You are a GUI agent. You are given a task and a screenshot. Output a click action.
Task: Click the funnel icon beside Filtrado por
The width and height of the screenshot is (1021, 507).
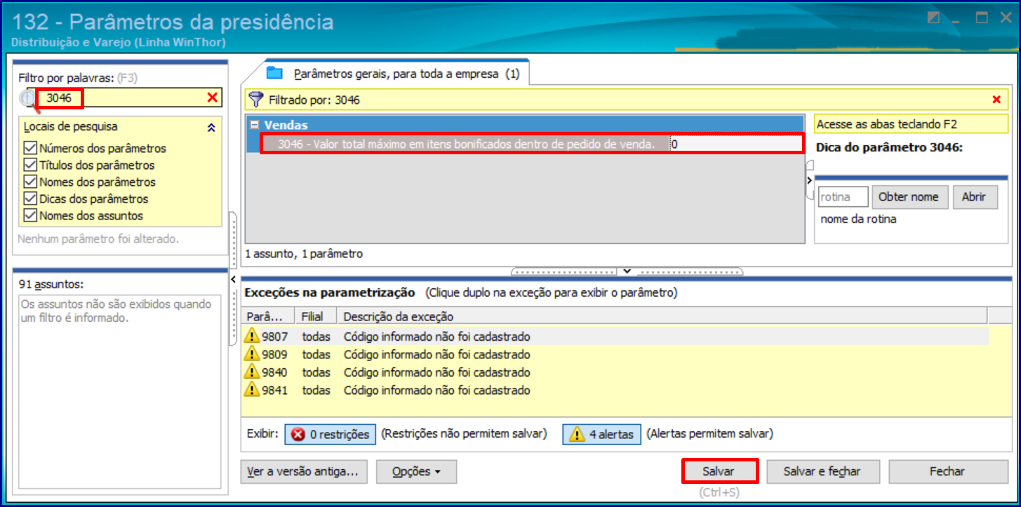257,100
